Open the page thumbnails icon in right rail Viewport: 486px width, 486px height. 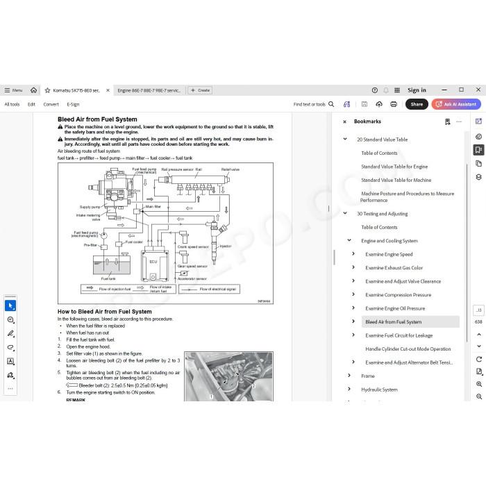click(478, 163)
